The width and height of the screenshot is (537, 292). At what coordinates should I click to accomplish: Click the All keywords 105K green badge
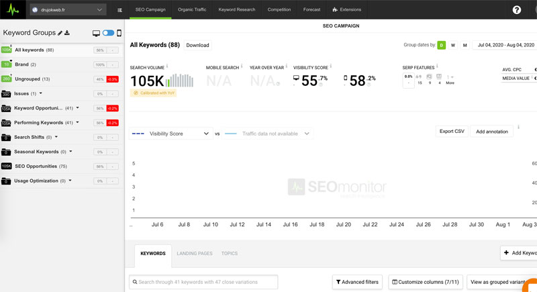tap(6, 50)
